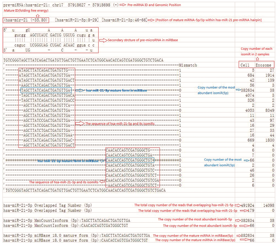Select Cell count 4074
Image resolution: width=278 pixels, height=245 pixels.
click(250, 95)
